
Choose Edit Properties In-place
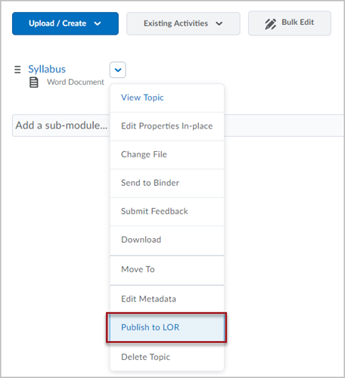(x=167, y=126)
